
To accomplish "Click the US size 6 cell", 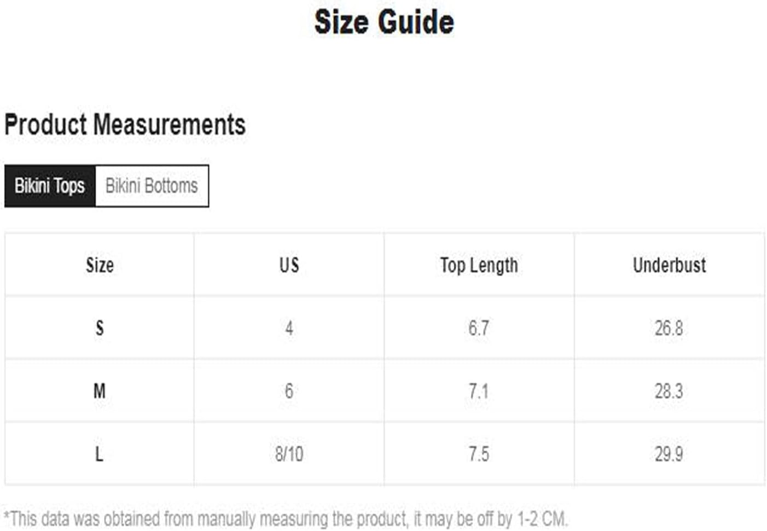I will tap(289, 391).
